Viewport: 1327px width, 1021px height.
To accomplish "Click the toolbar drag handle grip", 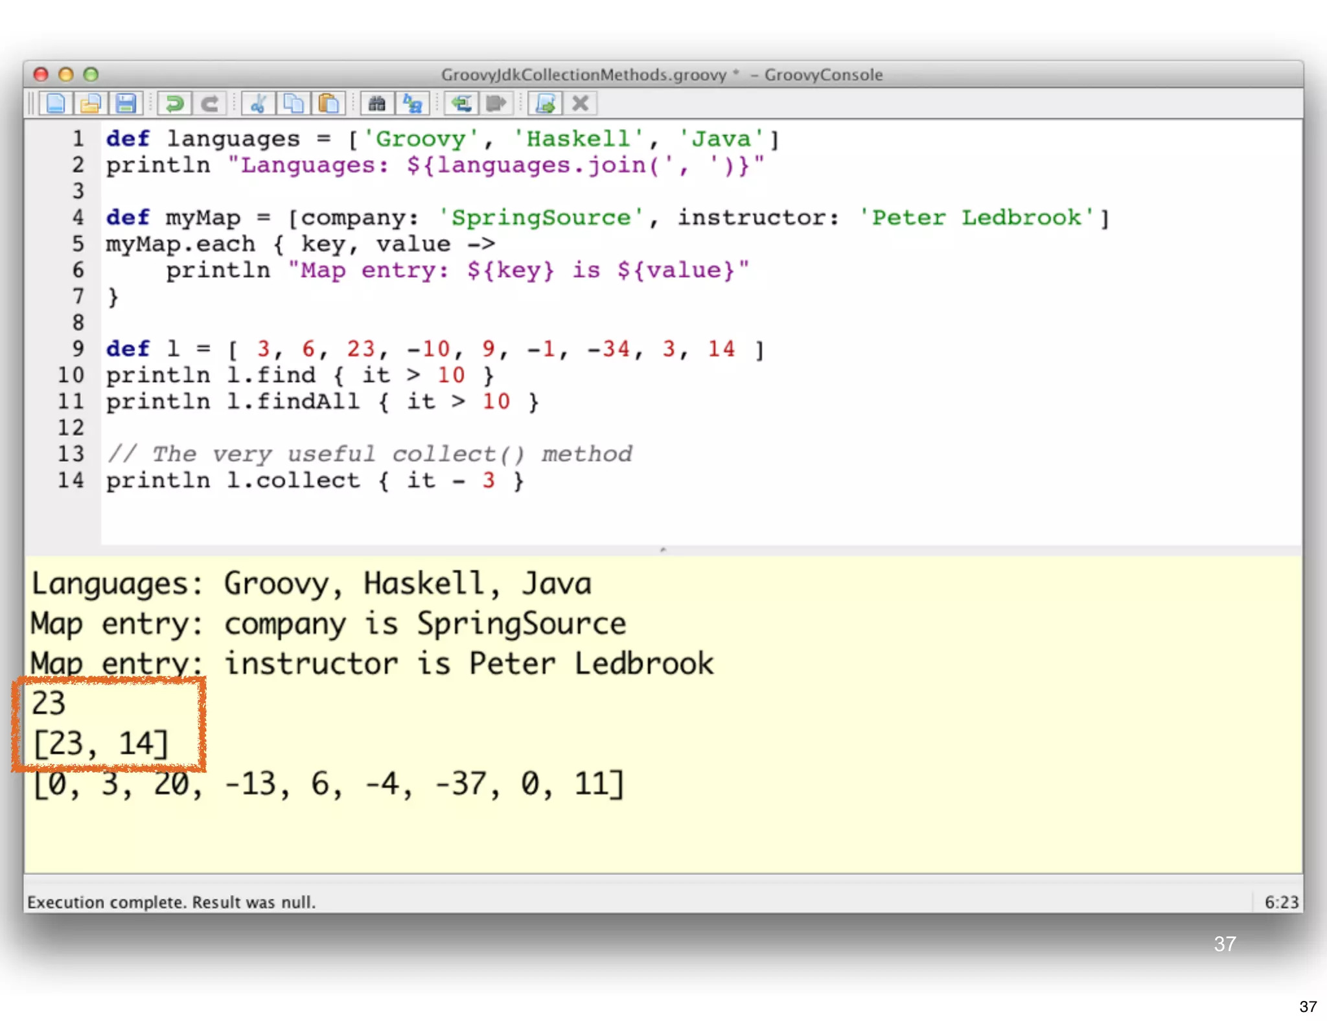I will [x=30, y=104].
